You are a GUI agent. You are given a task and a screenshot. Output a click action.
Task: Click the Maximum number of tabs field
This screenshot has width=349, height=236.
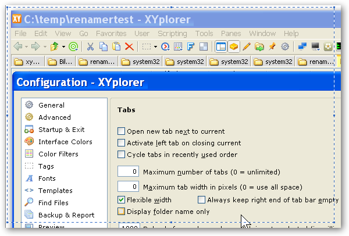[x=129, y=172]
